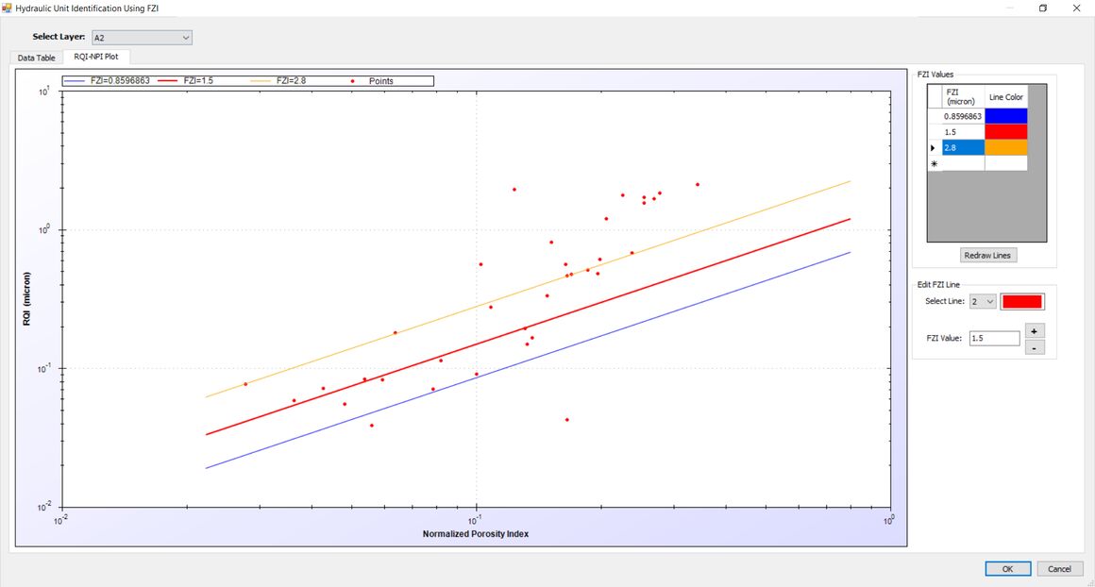Screen dimensions: 1095x587
Task: Click the Redraw Lines button
Action: click(986, 256)
